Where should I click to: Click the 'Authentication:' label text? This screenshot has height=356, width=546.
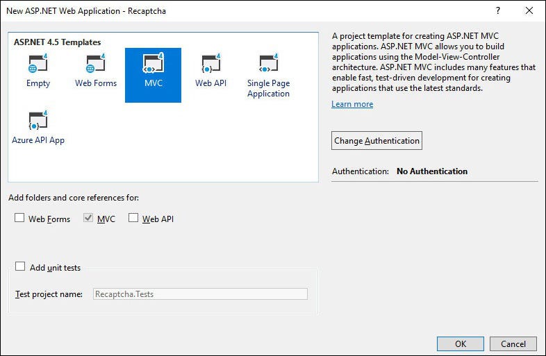click(x=361, y=171)
